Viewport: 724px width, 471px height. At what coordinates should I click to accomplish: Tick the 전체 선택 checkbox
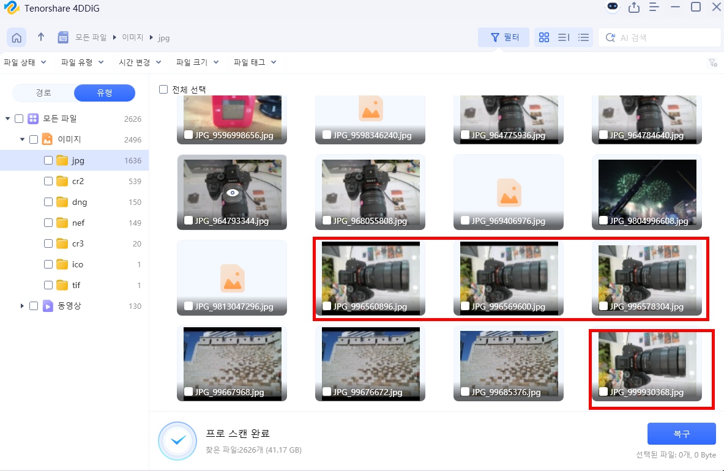(x=163, y=89)
